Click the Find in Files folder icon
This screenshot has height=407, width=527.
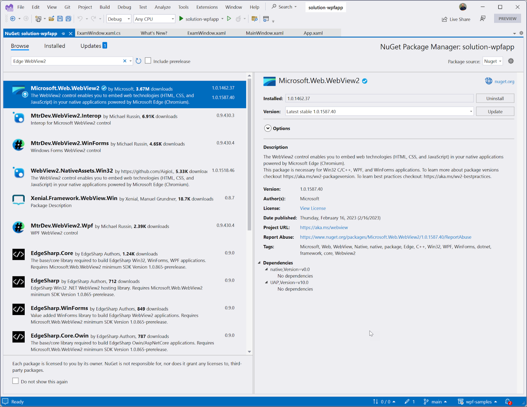254,19
